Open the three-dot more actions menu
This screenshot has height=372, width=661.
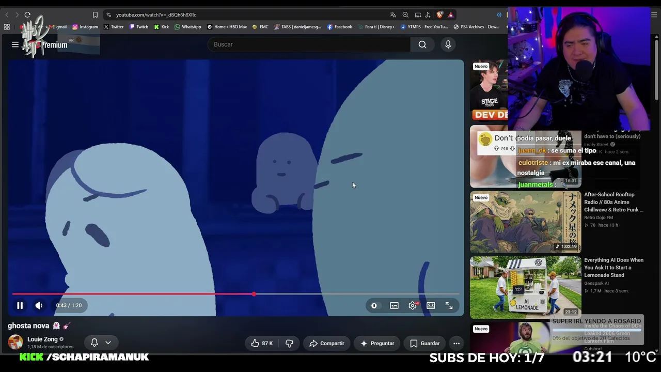click(457, 343)
